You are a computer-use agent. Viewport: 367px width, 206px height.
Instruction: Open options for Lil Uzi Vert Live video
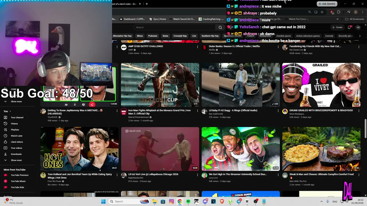(198, 175)
